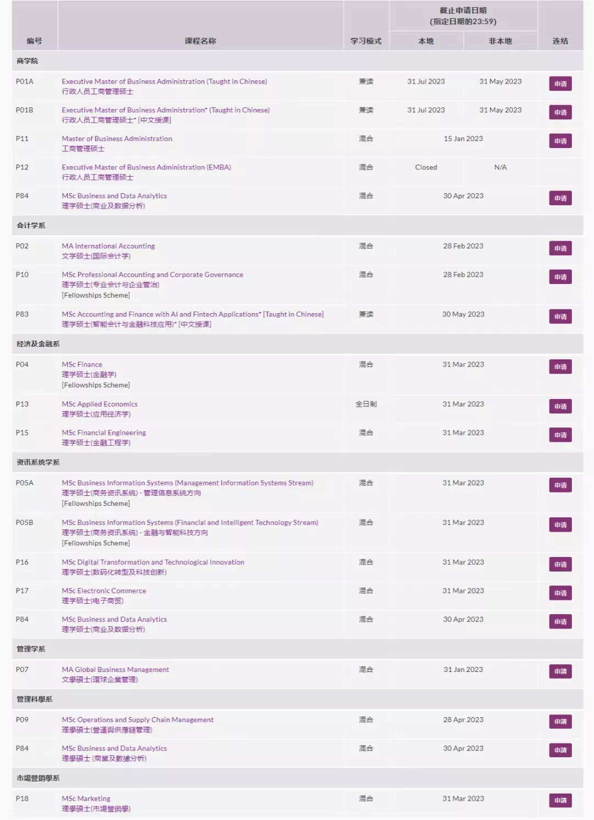Open MSc Business and Data Analytics under 商学院
594x820 pixels.
coord(114,196)
